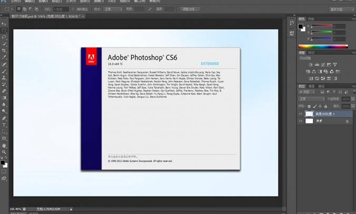Toggle lock all padlock icon
356x214 pixels.
(325, 106)
